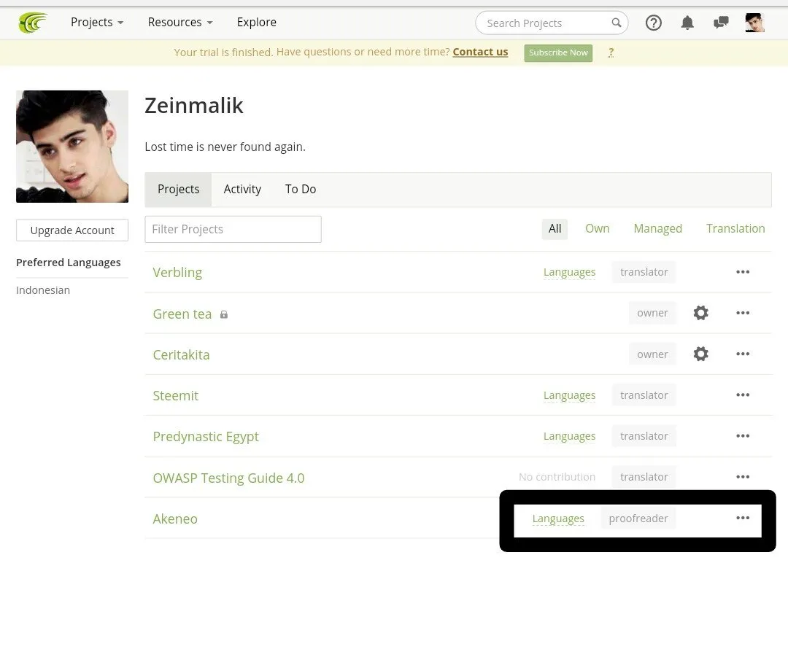Click the Crowdin logo icon
788x668 pixels.
33,23
